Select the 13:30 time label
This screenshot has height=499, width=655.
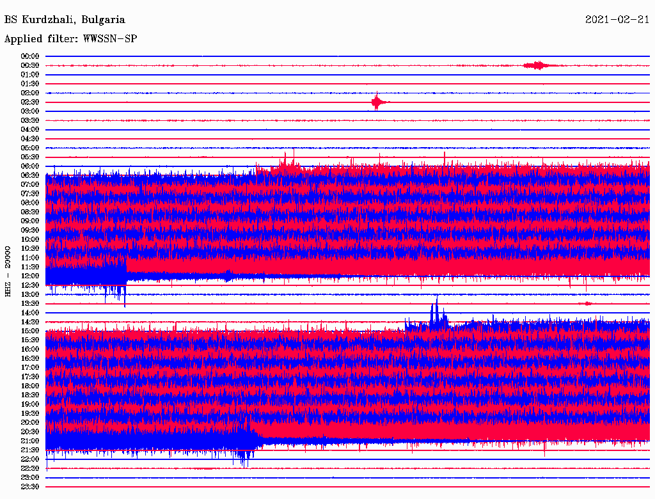pyautogui.click(x=30, y=303)
